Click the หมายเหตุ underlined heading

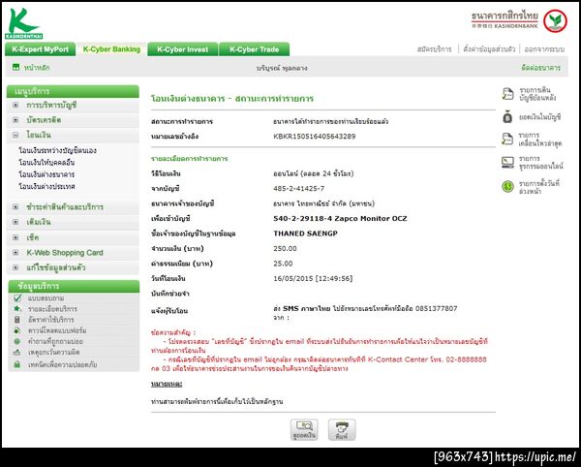click(167, 384)
